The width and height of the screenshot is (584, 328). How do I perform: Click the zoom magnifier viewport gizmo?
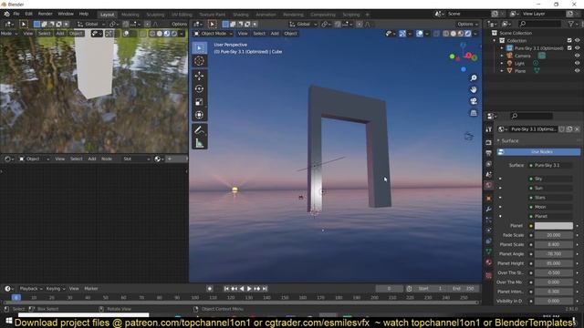tap(474, 77)
